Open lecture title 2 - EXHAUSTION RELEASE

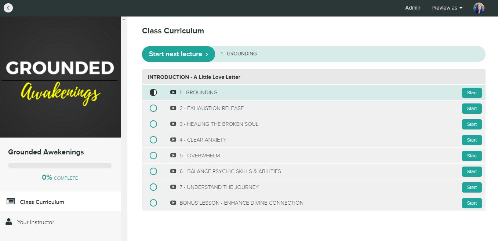(212, 108)
